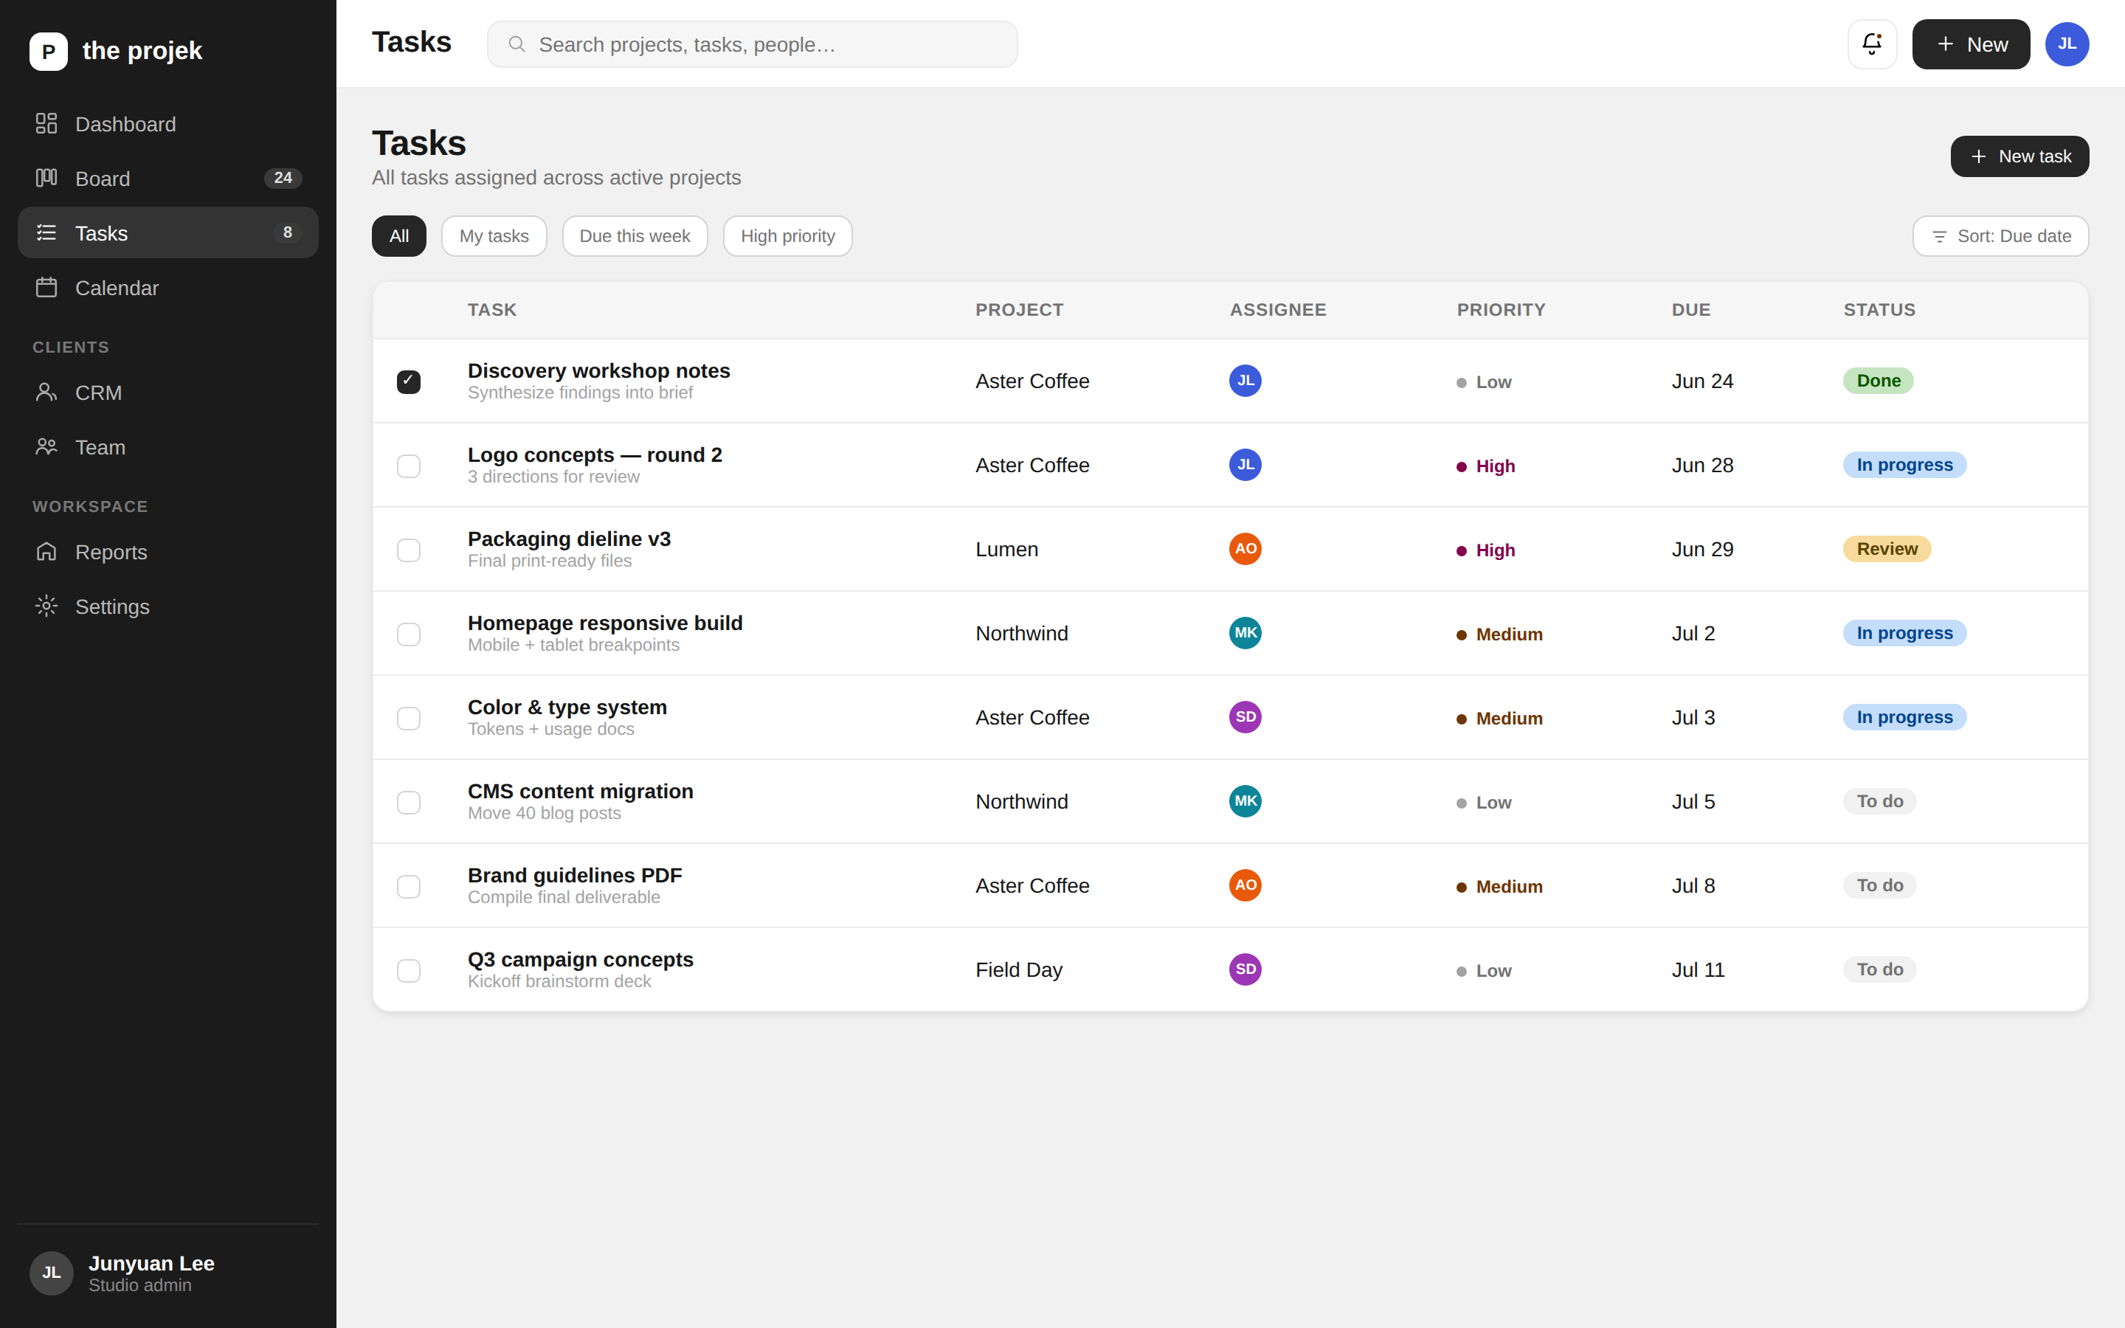Click the New task button
Viewport: 2125px width, 1328px height.
point(2019,156)
